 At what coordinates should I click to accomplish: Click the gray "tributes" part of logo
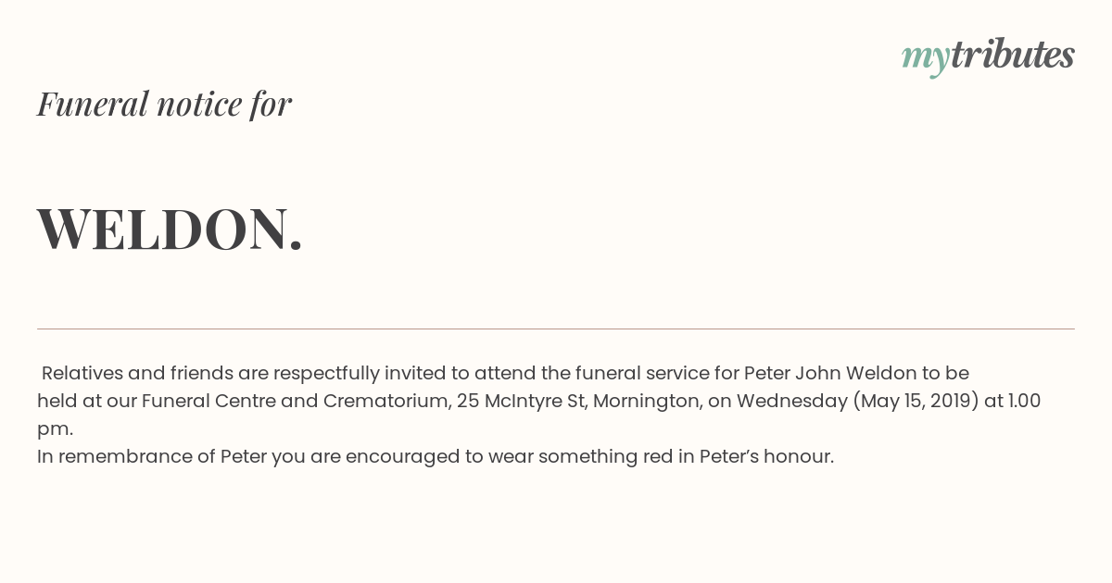pos(1013,54)
